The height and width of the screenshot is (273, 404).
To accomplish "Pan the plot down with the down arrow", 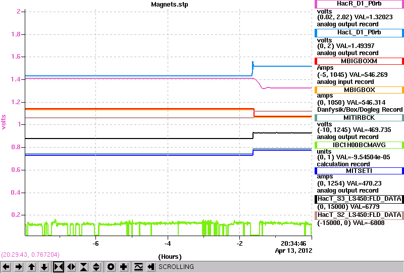I will pyautogui.click(x=44, y=267).
